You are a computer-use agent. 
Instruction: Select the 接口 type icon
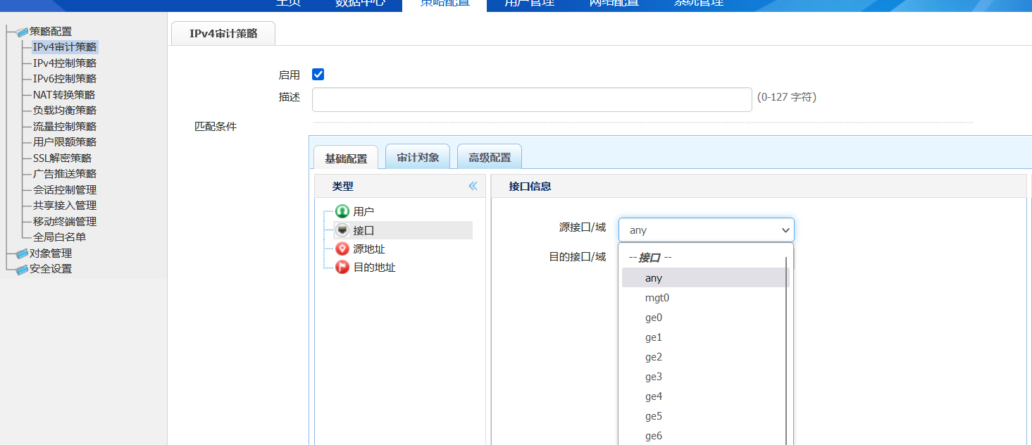(342, 230)
